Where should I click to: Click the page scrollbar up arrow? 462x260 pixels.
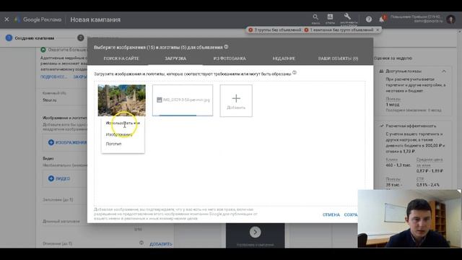460,31
